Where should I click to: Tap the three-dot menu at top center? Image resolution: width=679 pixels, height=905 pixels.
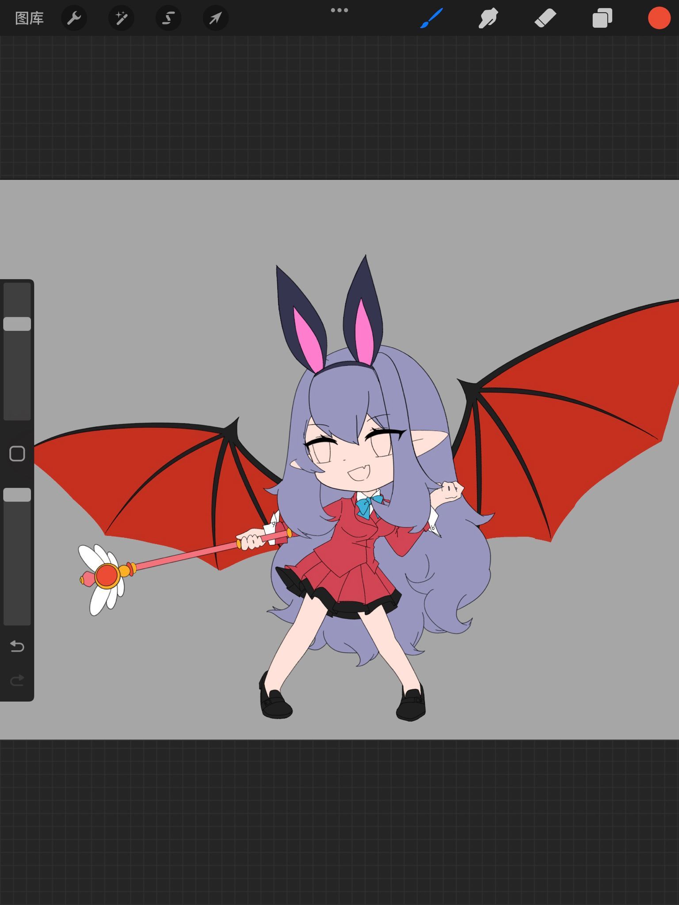tap(339, 10)
